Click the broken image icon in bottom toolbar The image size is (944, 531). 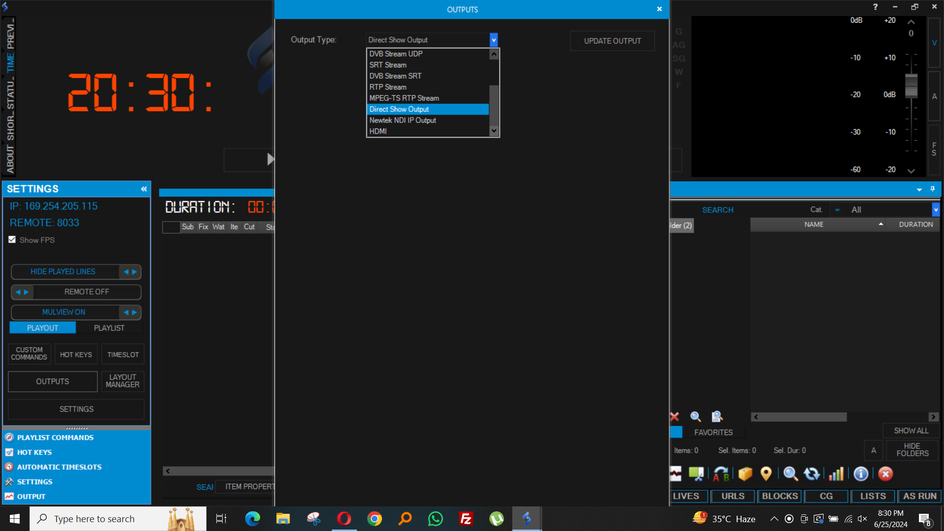pyautogui.click(x=676, y=474)
